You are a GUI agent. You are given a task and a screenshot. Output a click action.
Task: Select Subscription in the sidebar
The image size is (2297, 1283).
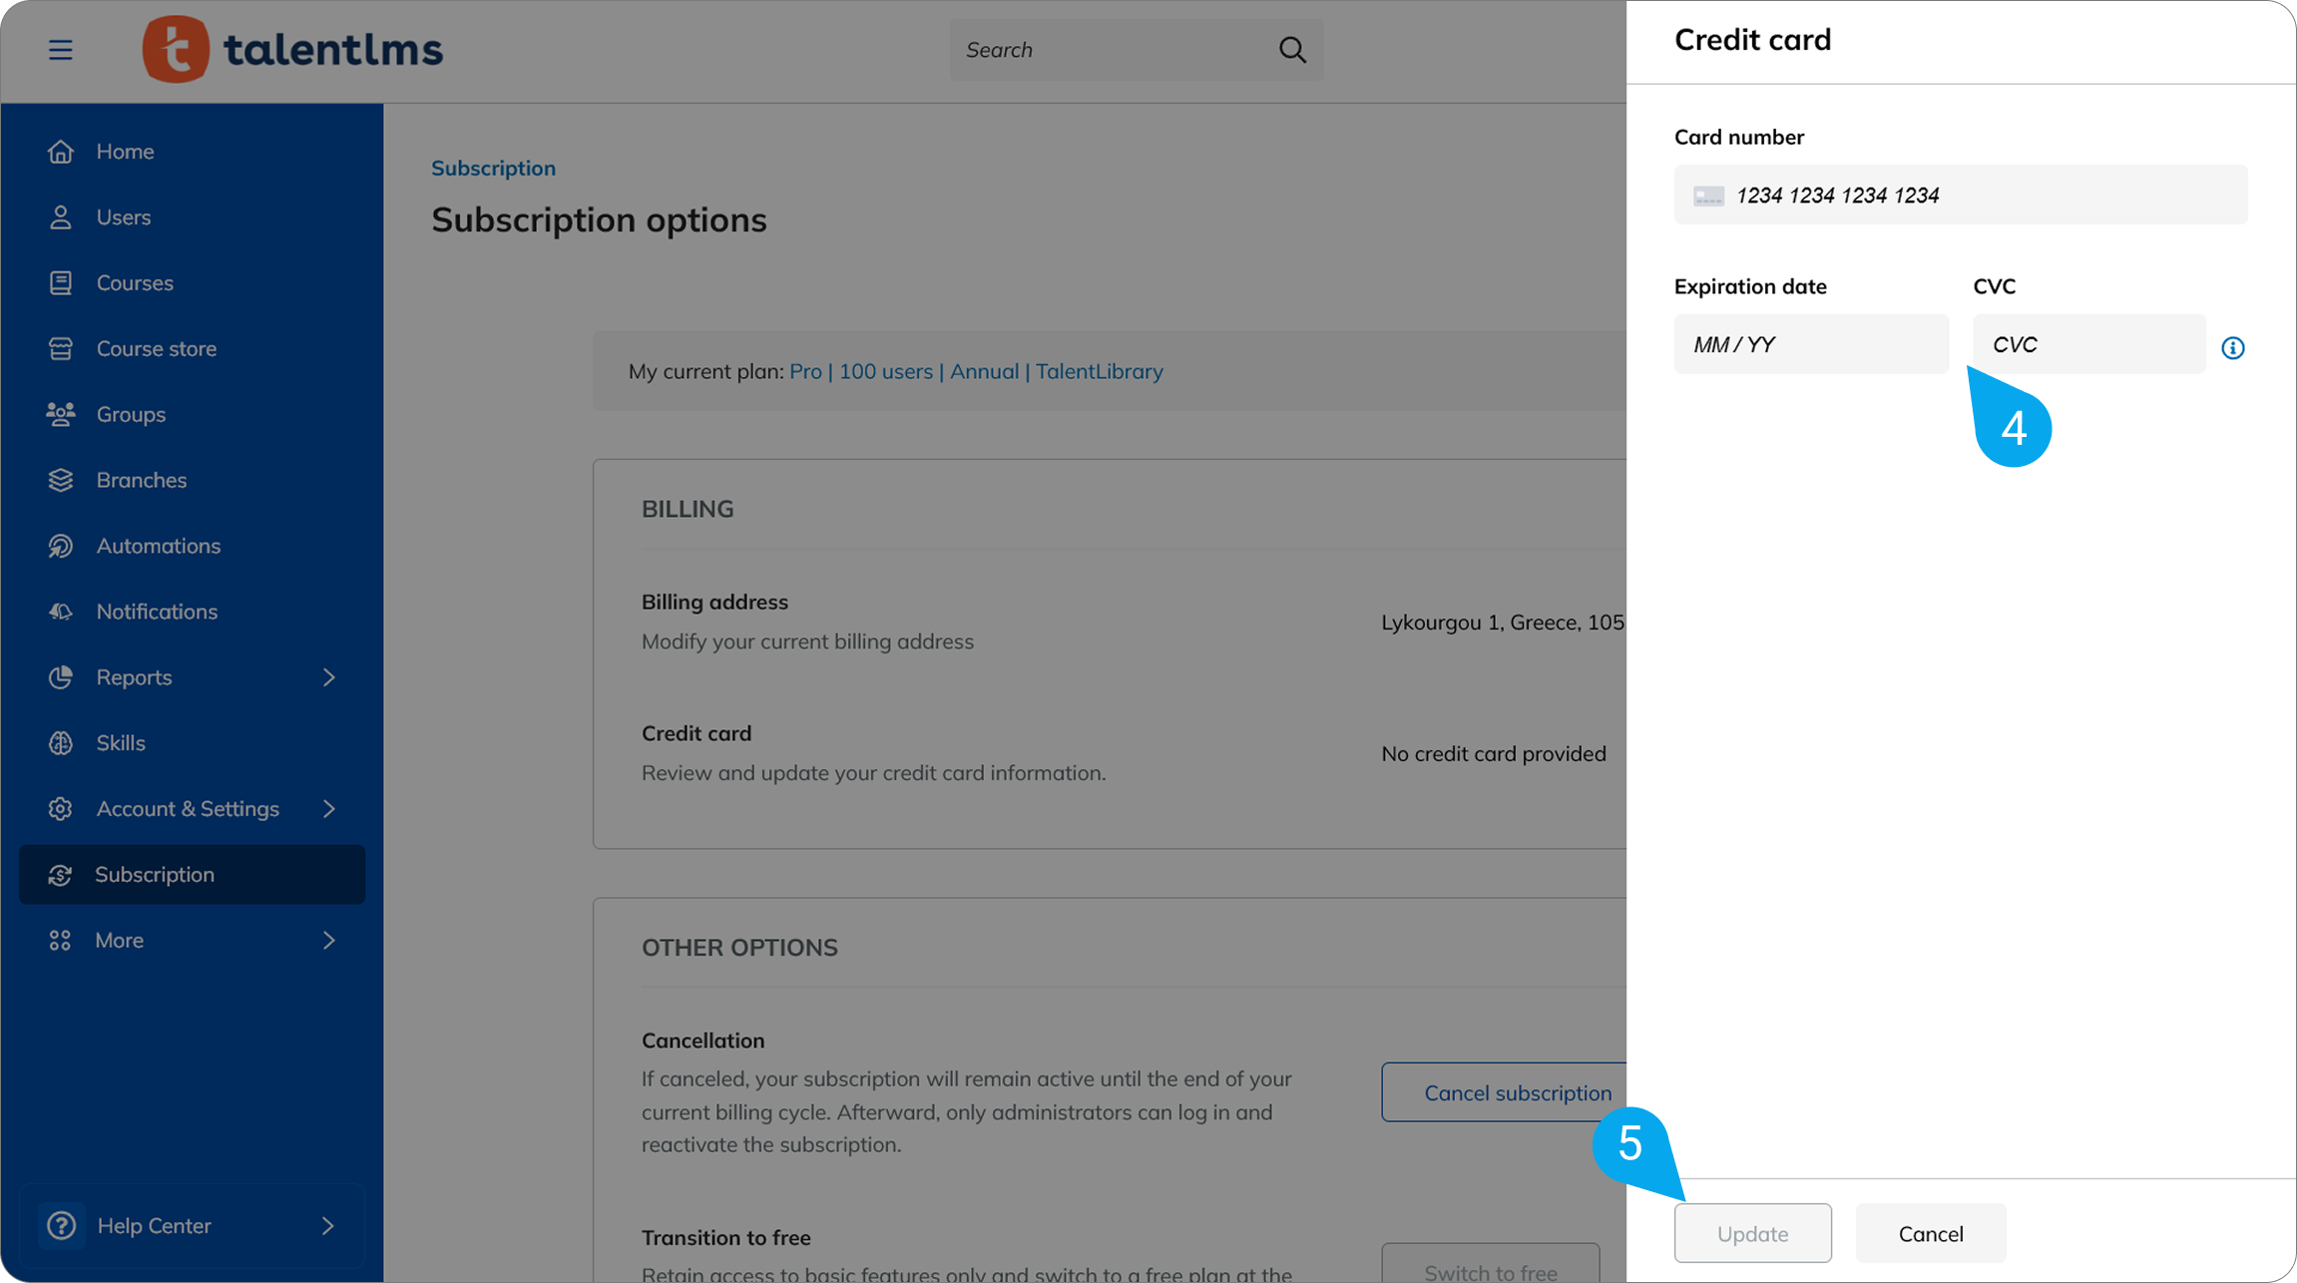pos(155,874)
